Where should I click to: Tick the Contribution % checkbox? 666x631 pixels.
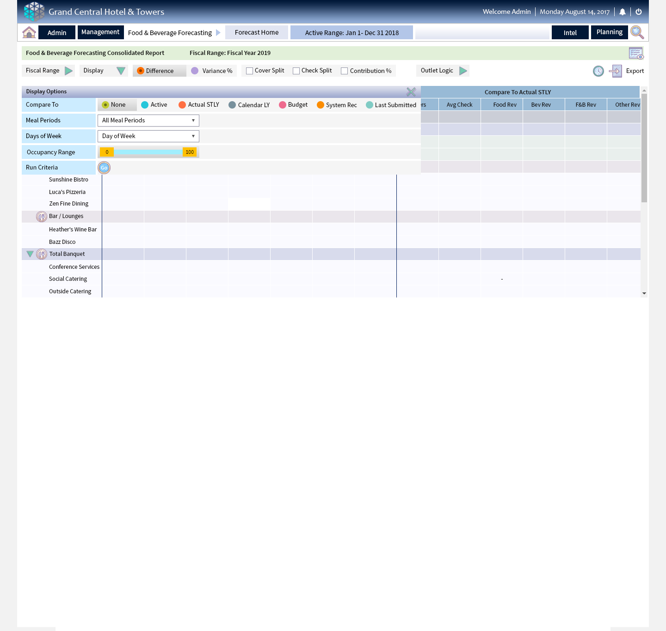coord(345,71)
